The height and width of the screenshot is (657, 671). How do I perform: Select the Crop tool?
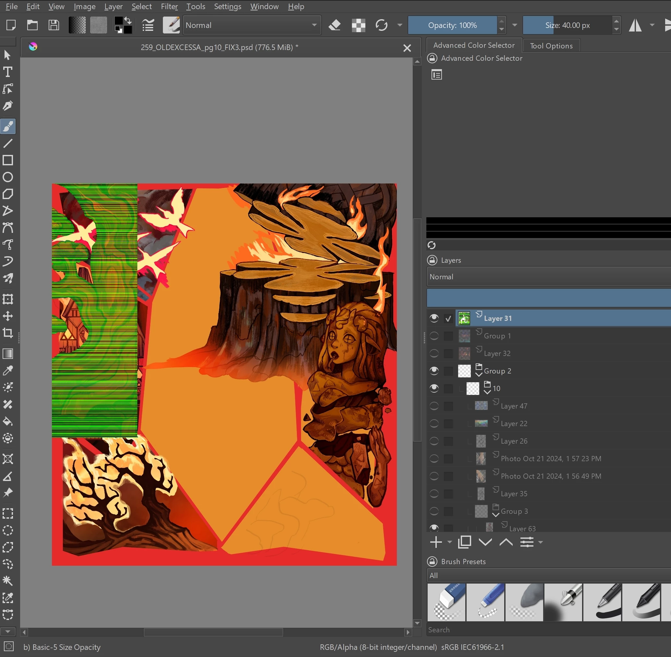[7, 333]
